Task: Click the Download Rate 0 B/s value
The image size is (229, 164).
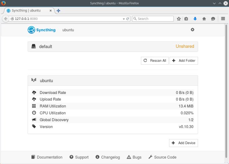Action: pyautogui.click(x=185, y=93)
